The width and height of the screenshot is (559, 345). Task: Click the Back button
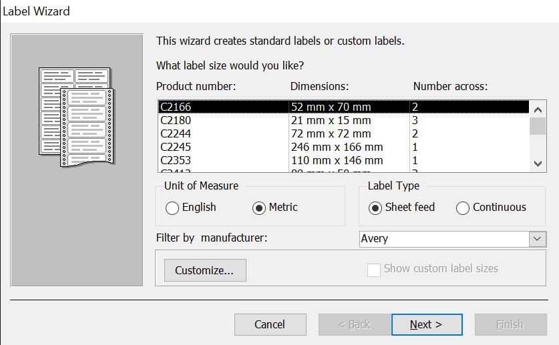click(x=354, y=324)
